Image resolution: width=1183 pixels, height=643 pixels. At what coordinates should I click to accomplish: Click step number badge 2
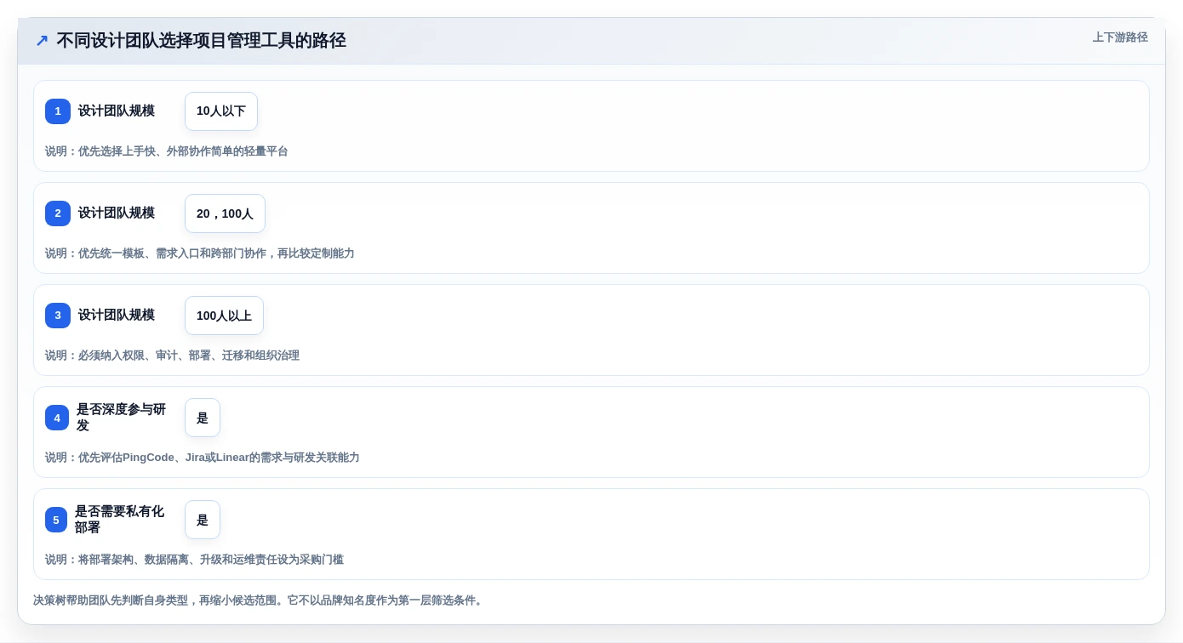pos(58,213)
